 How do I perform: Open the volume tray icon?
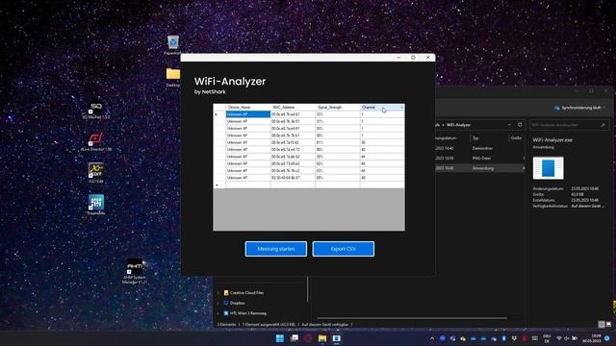[x=567, y=338]
